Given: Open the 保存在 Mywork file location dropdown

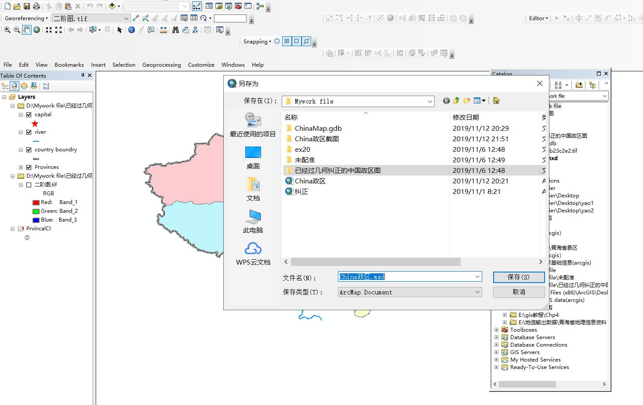Looking at the screenshot, I should coord(430,101).
